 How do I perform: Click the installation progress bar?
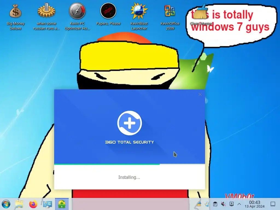(129, 164)
